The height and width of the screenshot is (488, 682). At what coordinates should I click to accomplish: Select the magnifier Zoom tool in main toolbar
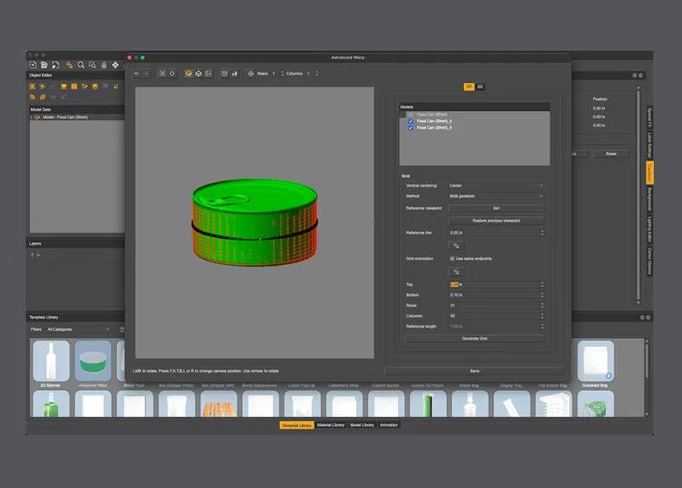(81, 65)
